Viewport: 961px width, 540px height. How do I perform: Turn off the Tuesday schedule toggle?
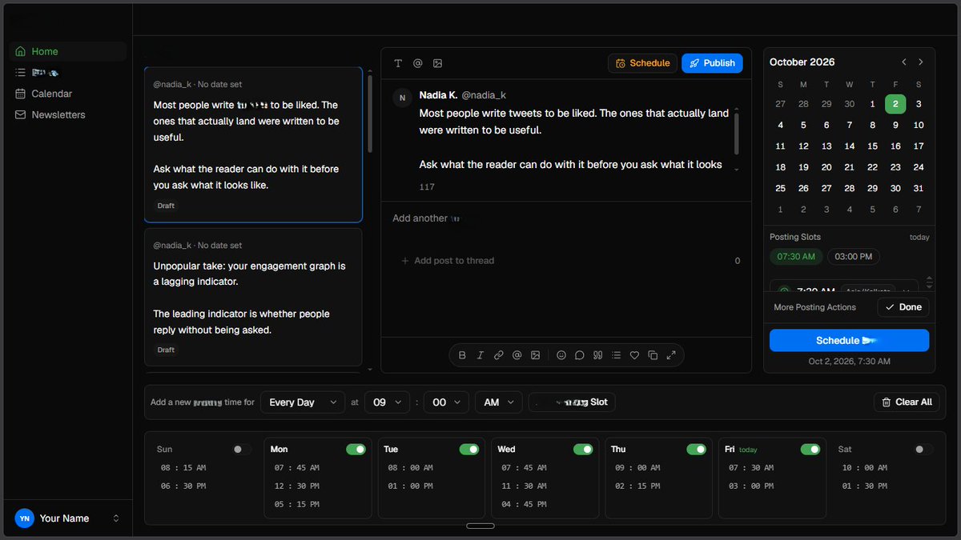[x=469, y=450]
